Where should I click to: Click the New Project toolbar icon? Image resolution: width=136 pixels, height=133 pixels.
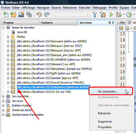13,15
